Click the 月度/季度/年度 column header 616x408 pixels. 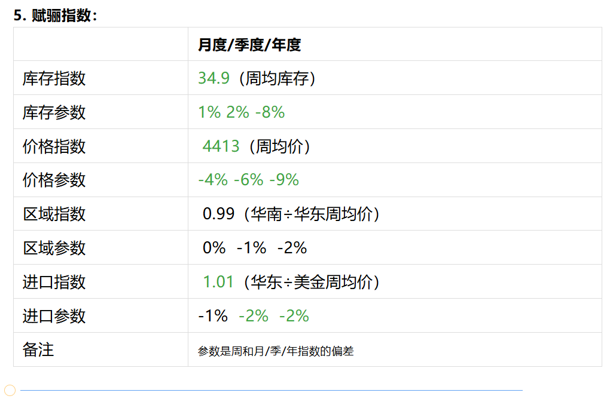[249, 44]
